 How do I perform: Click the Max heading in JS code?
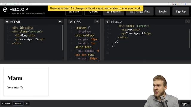[130, 30]
